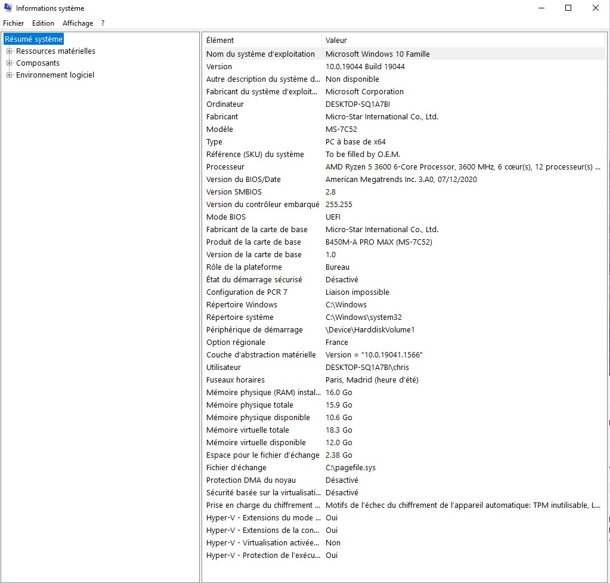
Task: Click the C:\Windows\system32 value
Action: pyautogui.click(x=364, y=317)
